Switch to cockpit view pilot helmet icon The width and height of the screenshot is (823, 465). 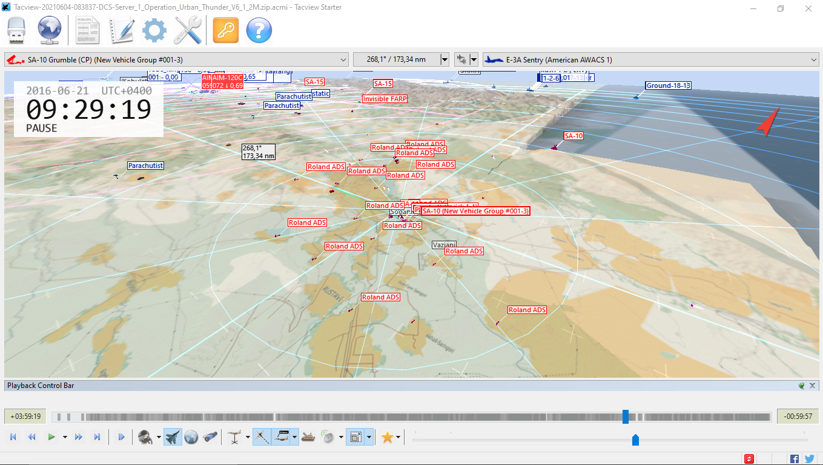145,437
